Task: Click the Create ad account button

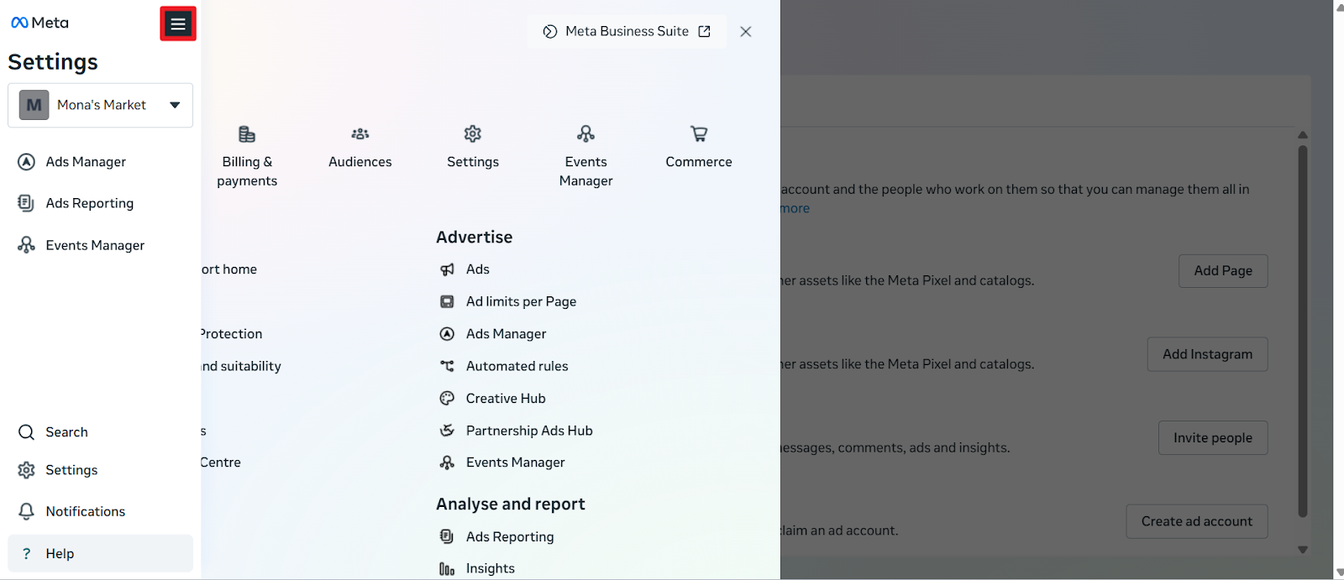Action: click(1196, 521)
